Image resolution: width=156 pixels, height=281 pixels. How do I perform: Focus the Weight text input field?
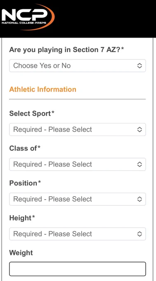coord(78,269)
